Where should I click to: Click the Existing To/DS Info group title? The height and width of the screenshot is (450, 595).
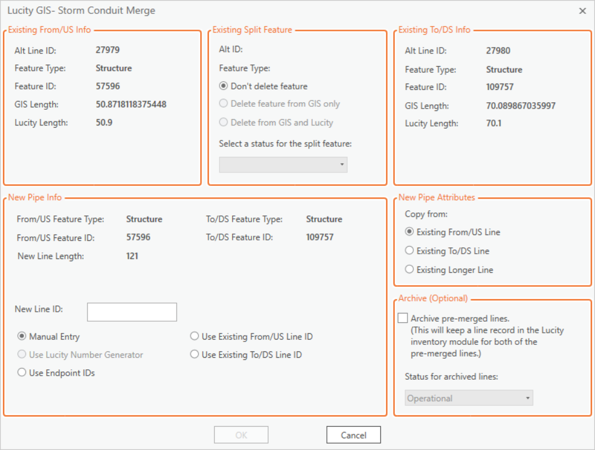(434, 30)
